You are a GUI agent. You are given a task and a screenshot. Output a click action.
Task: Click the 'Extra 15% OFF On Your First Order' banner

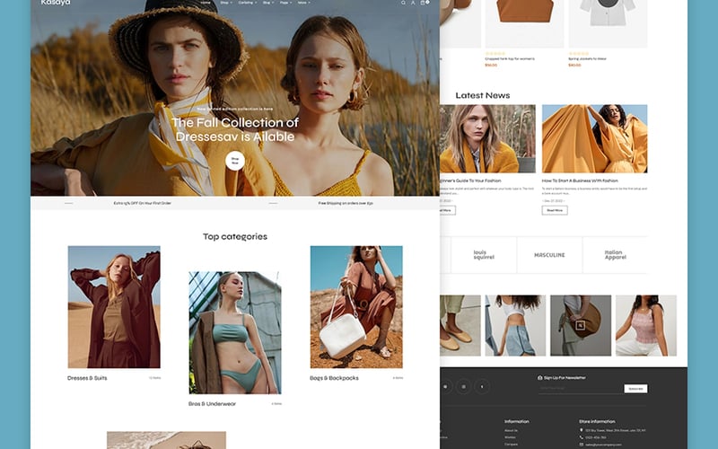143,203
